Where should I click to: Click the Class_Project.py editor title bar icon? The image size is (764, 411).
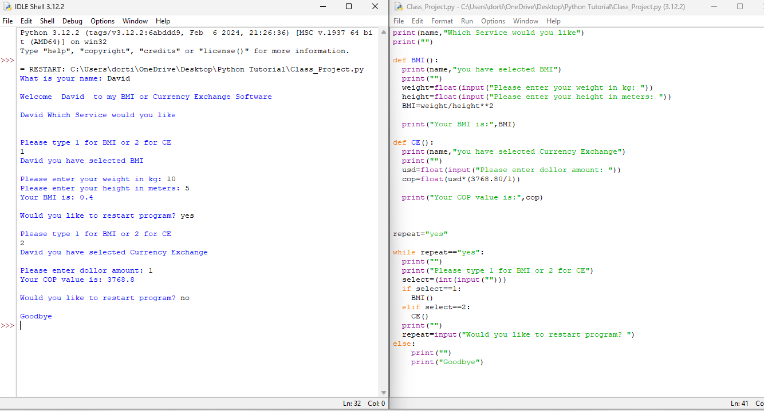point(399,7)
